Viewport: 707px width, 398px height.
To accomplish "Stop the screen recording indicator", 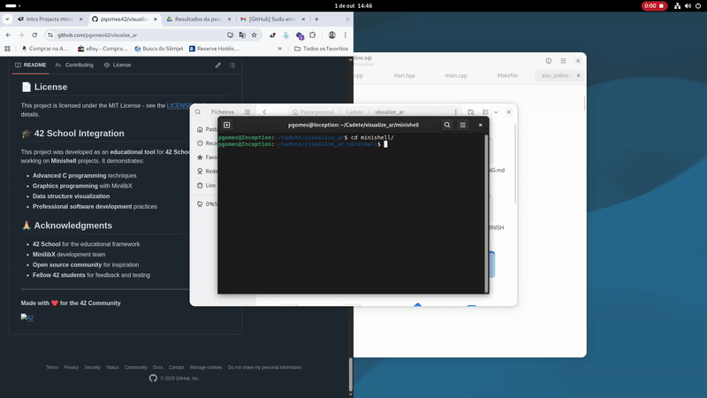I will (654, 6).
